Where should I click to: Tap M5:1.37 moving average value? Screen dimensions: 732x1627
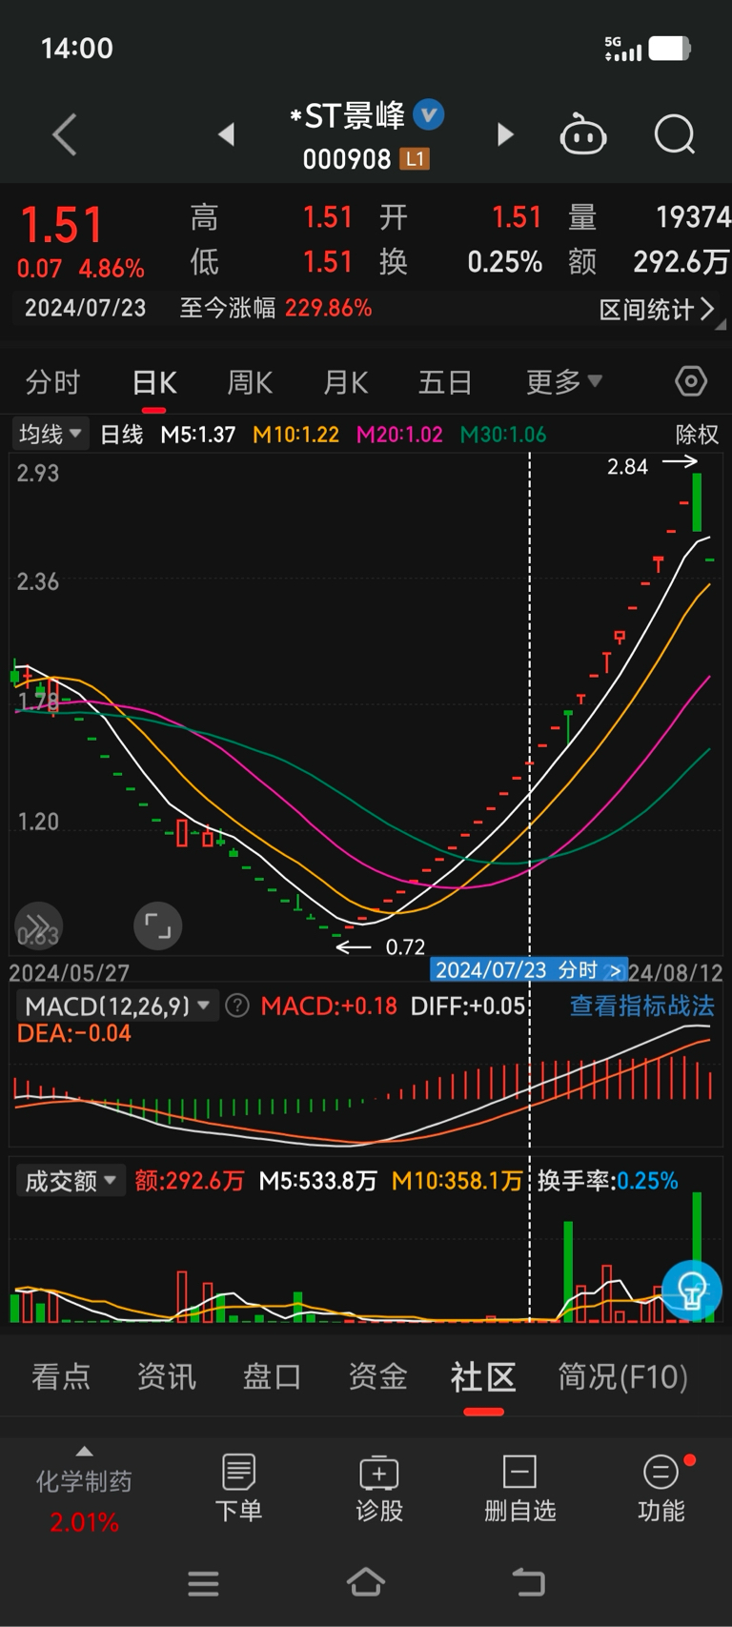click(198, 435)
